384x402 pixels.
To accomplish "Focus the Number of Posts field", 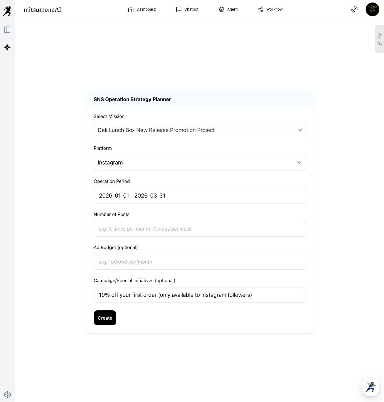I will (x=200, y=229).
